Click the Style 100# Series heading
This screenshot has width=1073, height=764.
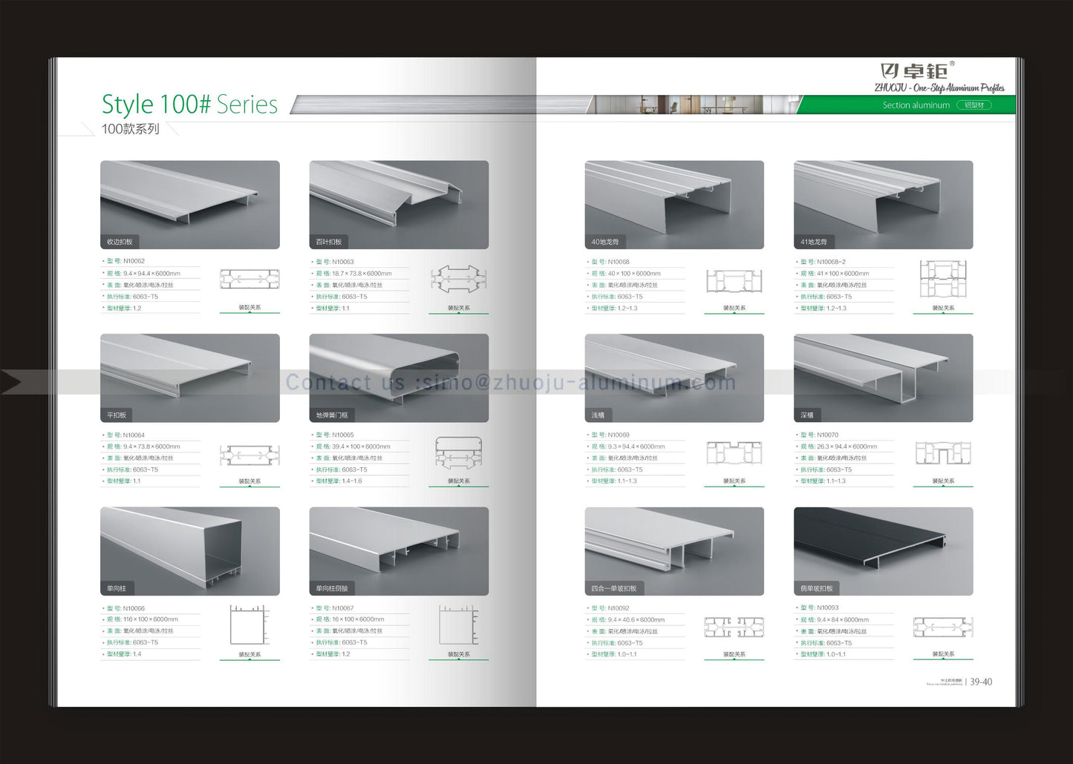pos(189,105)
